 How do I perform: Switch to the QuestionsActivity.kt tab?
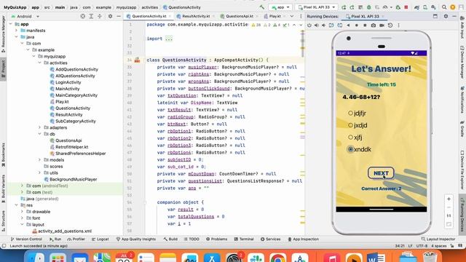point(149,16)
